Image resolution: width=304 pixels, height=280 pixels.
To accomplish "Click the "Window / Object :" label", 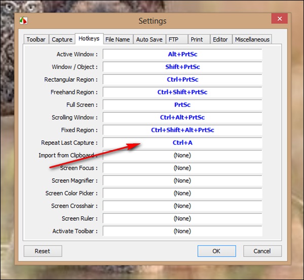I will point(74,67).
